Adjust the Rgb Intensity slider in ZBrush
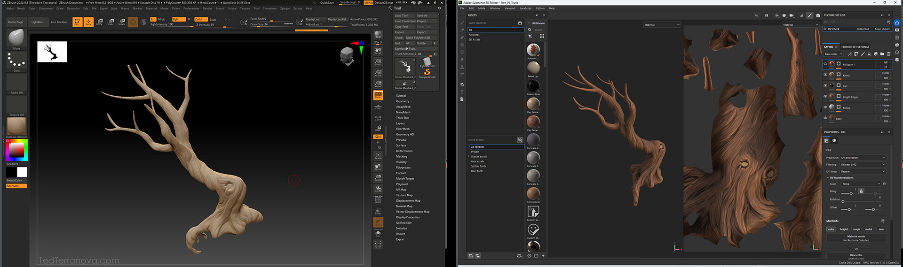The width and height of the screenshot is (903, 267). tap(172, 25)
